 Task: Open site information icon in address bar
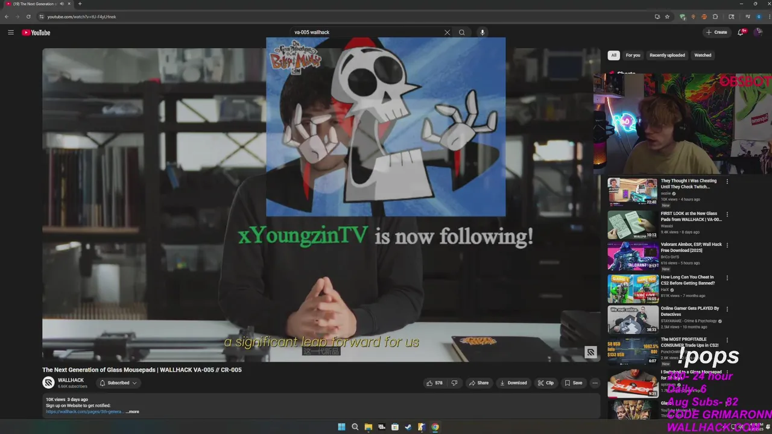click(x=41, y=17)
